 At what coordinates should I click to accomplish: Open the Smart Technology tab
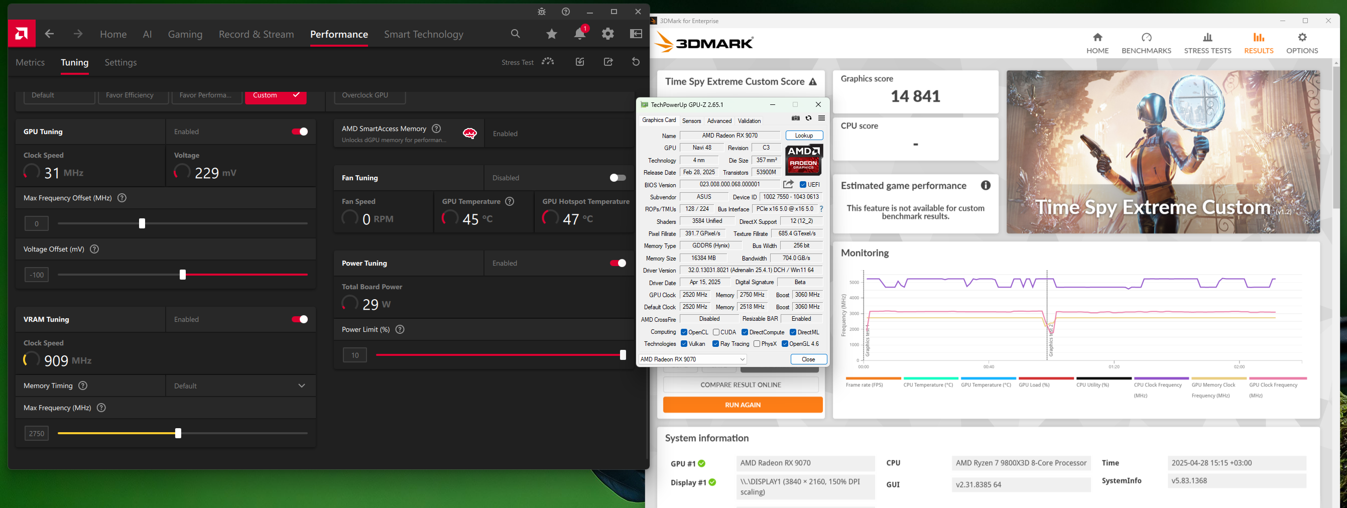[424, 35]
